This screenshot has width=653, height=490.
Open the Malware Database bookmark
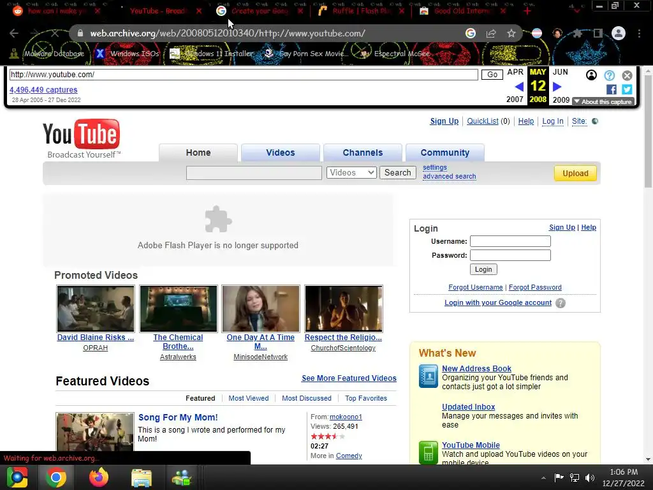(47, 54)
